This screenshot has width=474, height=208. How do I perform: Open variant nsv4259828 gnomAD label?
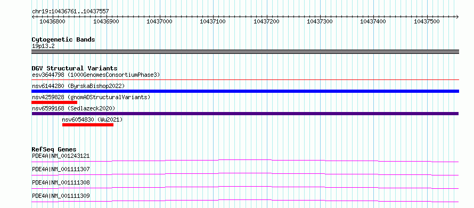point(91,97)
